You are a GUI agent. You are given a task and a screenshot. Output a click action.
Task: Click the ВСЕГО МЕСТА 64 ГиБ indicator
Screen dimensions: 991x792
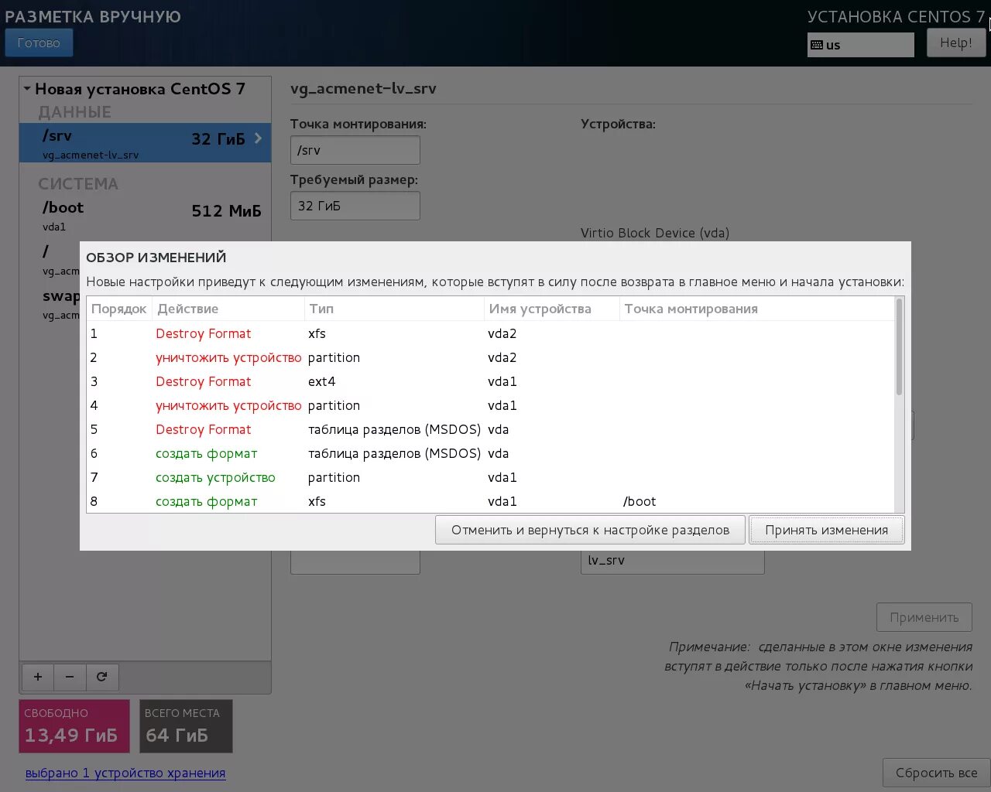pyautogui.click(x=186, y=726)
